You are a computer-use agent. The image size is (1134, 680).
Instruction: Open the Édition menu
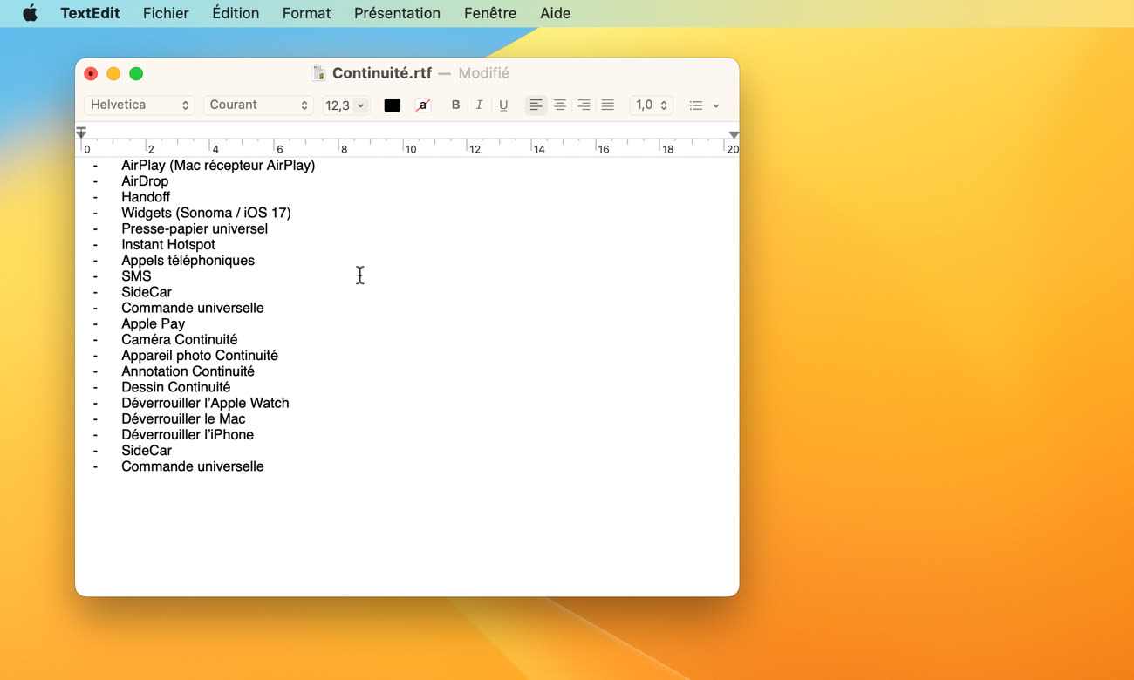(236, 13)
